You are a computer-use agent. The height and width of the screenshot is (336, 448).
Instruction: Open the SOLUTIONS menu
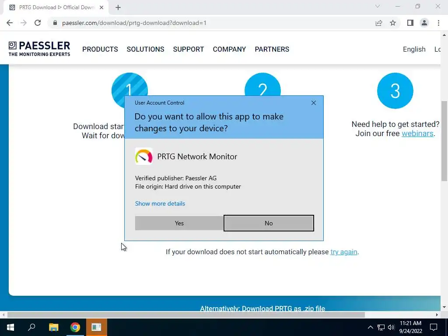145,49
